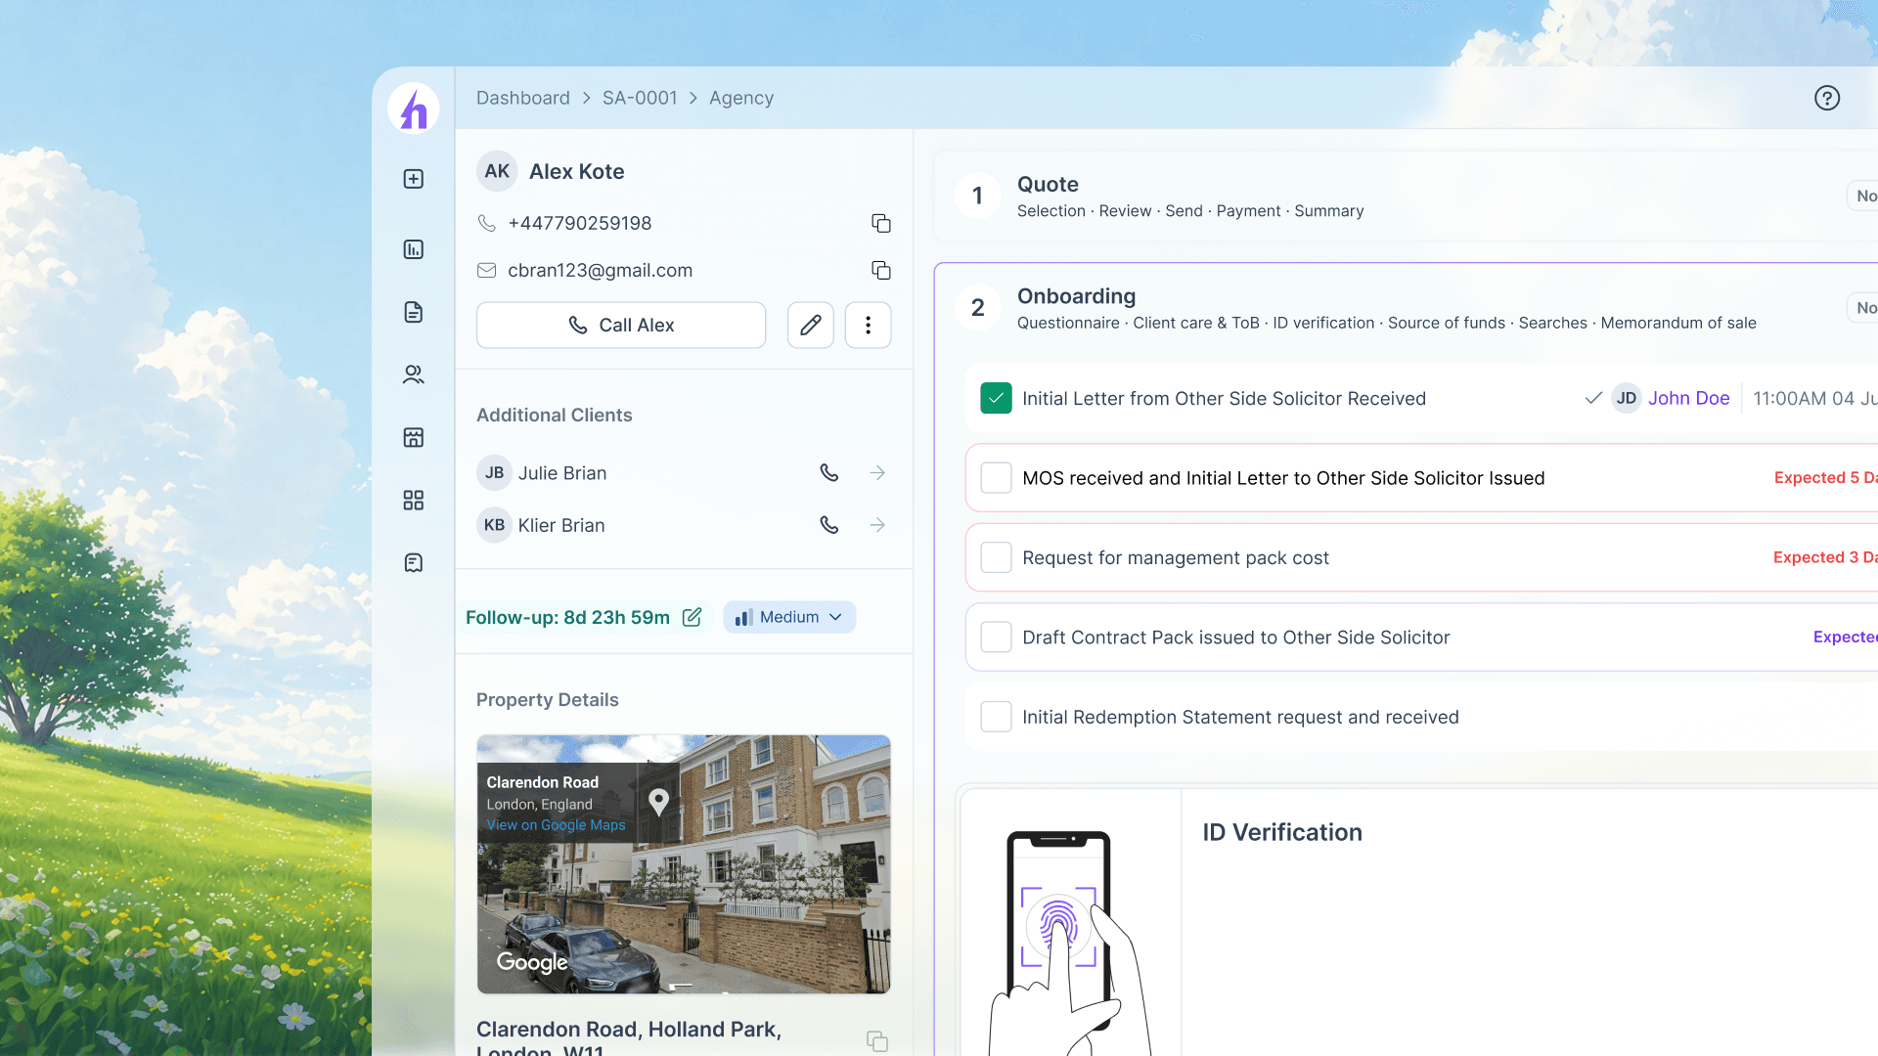
Task: Edit the follow-up timer
Action: point(693,617)
